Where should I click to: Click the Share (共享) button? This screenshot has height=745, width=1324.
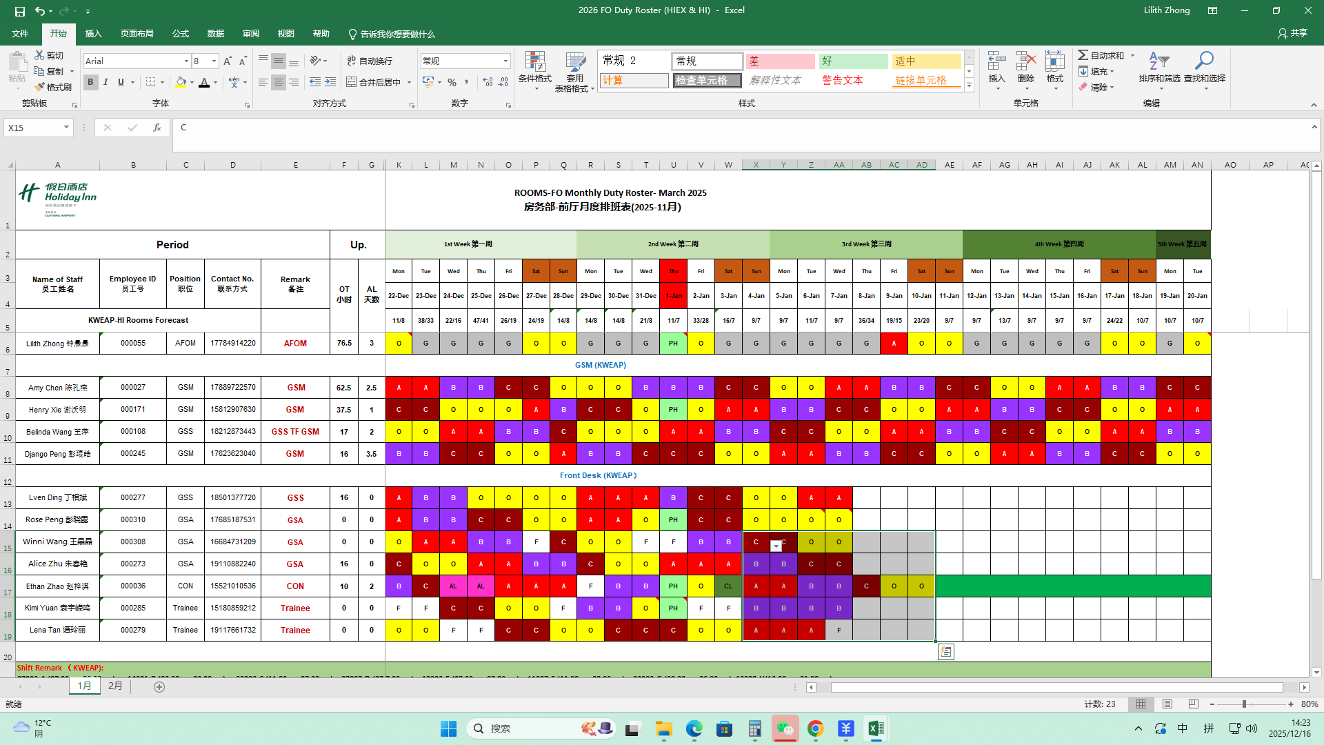[x=1292, y=33]
